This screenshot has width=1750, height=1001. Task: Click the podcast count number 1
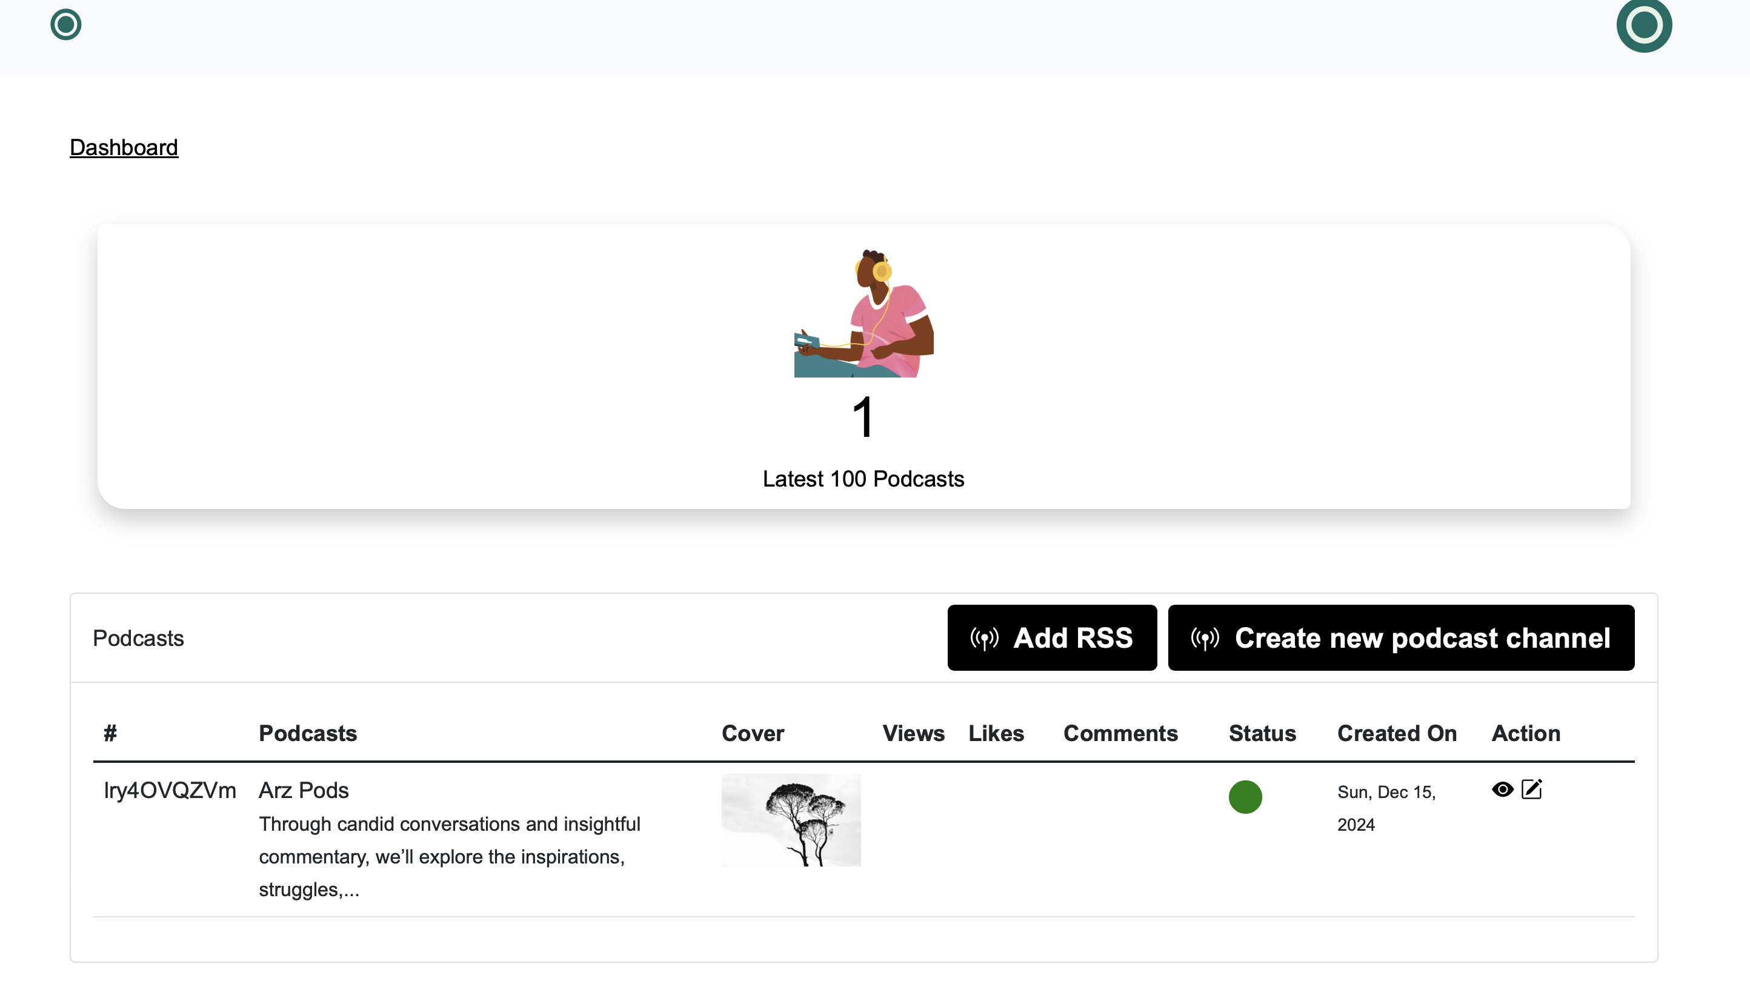pyautogui.click(x=863, y=417)
